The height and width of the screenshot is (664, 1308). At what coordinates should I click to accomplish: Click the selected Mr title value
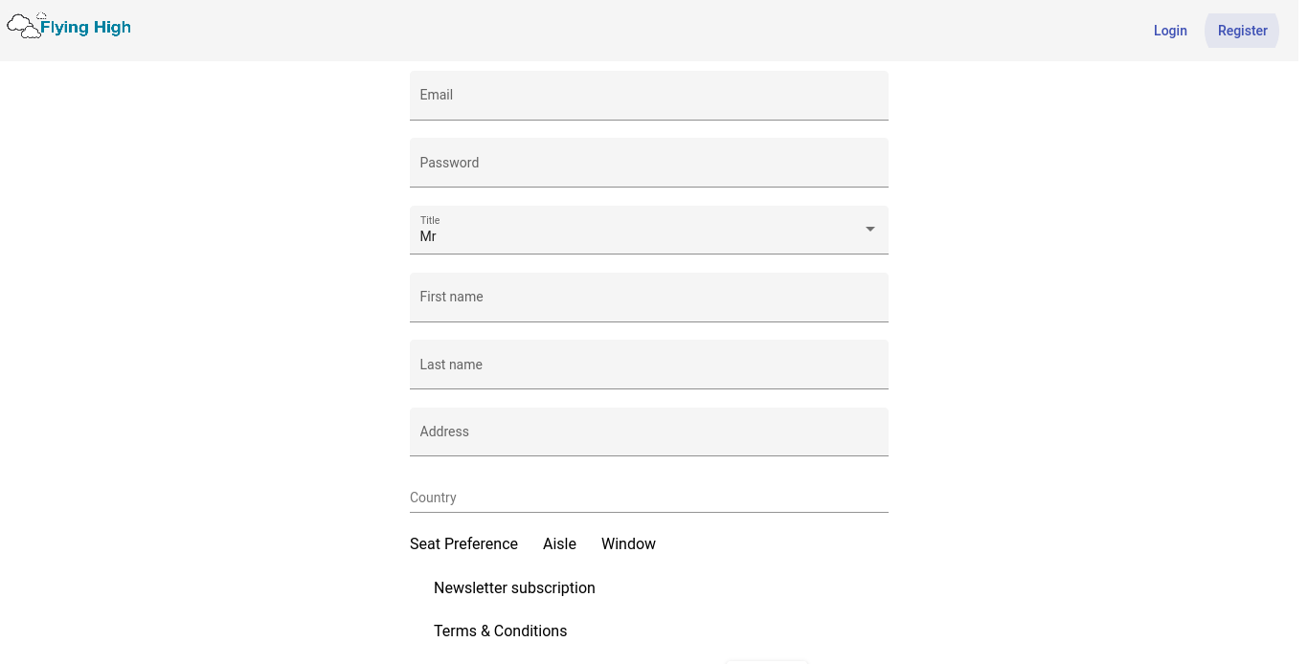click(428, 237)
